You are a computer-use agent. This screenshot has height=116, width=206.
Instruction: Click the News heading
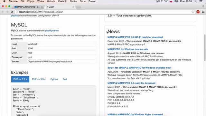coord(114,32)
